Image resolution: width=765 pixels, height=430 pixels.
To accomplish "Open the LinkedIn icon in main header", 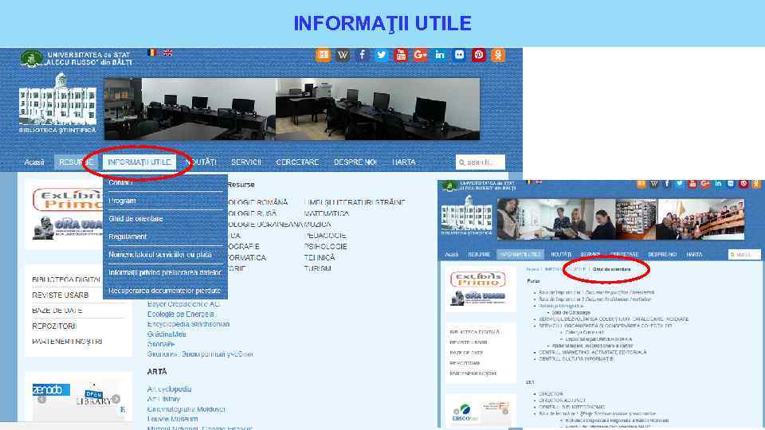I will click(440, 55).
